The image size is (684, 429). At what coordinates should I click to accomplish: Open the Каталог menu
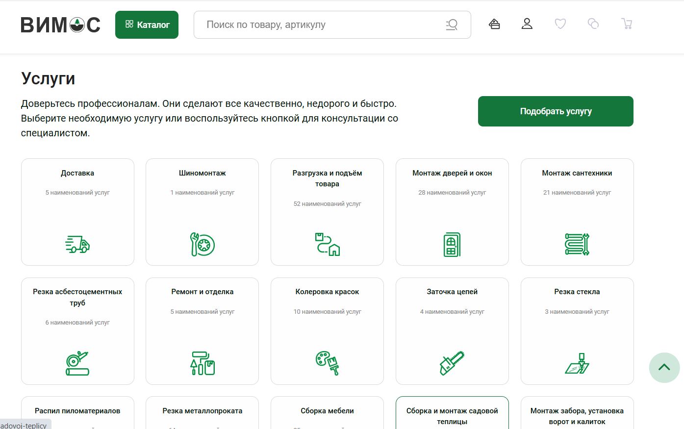pos(147,25)
